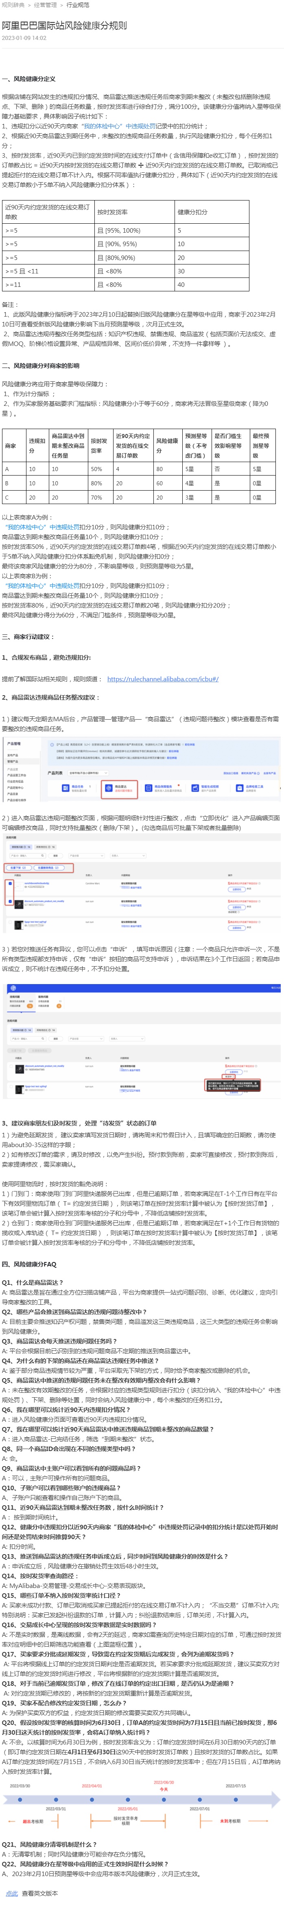Select heading 二、风险健康分对商家的影响
Screen dimensions: 284x1916
[40, 366]
